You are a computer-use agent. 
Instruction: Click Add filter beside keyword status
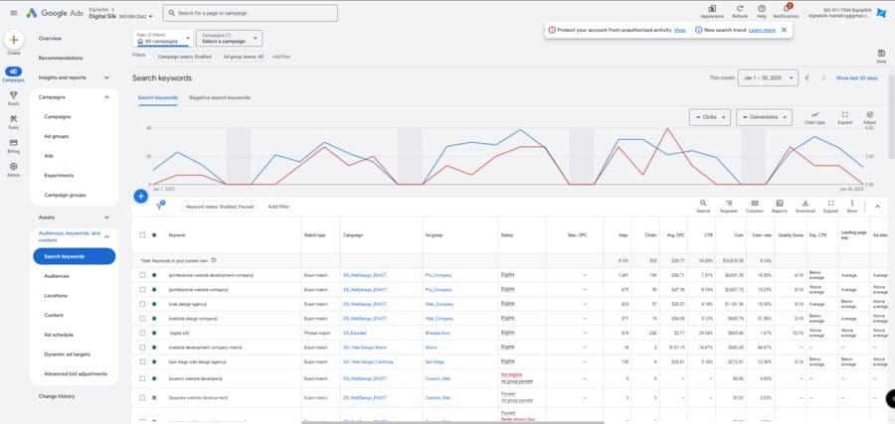click(x=278, y=207)
